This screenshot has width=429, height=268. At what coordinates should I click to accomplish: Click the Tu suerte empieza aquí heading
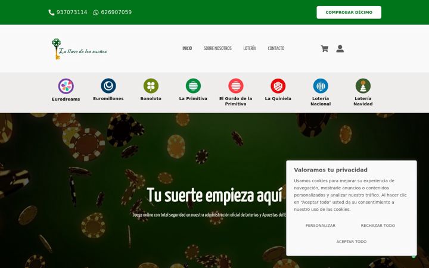[214, 195]
